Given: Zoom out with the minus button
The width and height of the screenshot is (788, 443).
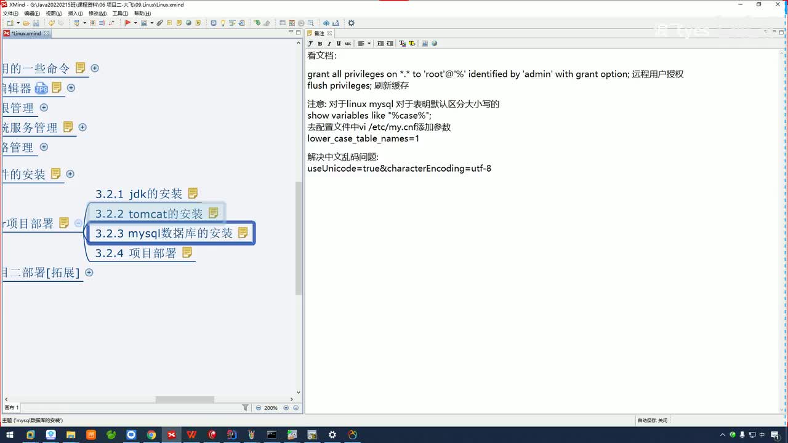Looking at the screenshot, I should point(259,408).
